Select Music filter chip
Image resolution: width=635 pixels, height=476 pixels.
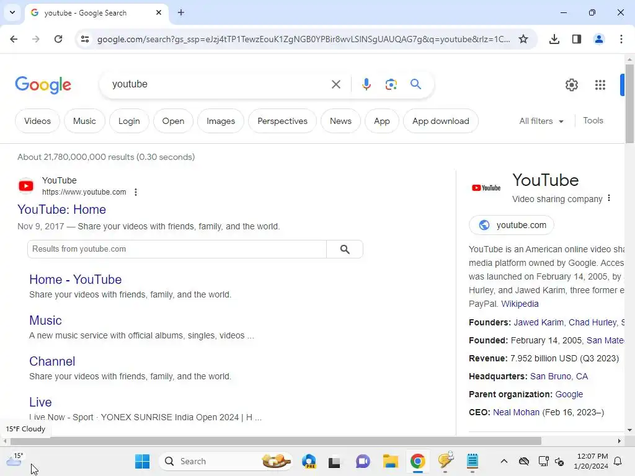tap(84, 121)
